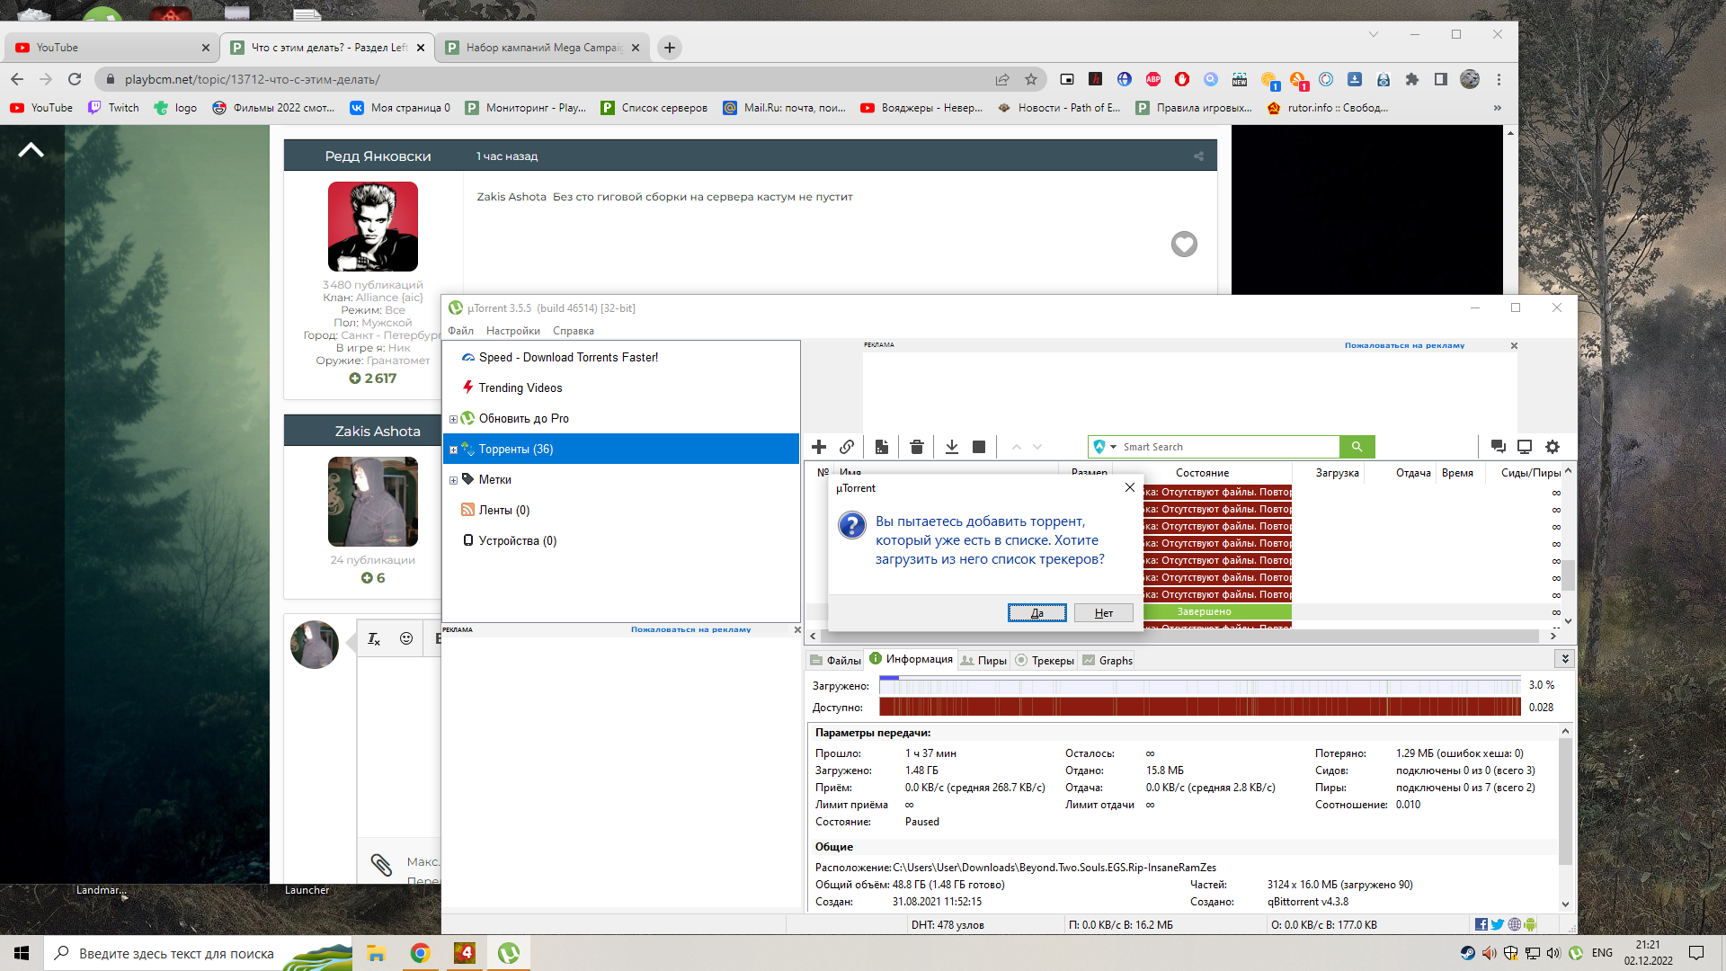The height and width of the screenshot is (971, 1726).
Task: Switch to the Graphs tab
Action: point(1108,660)
